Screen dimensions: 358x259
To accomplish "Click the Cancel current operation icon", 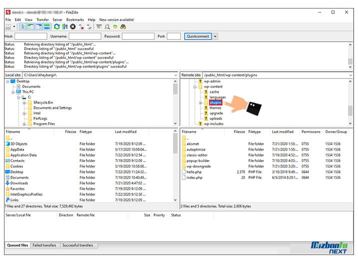I will (73, 27).
